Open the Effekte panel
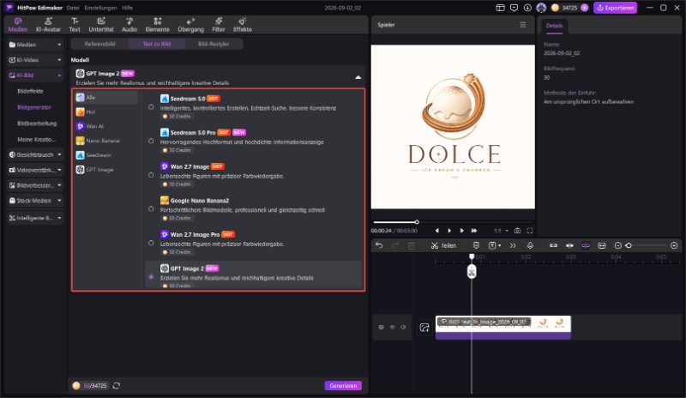686x398 pixels. coord(243,25)
